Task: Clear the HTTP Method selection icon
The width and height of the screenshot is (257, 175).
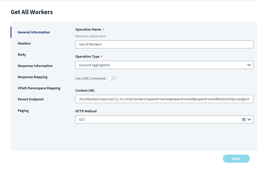Action: [244, 120]
